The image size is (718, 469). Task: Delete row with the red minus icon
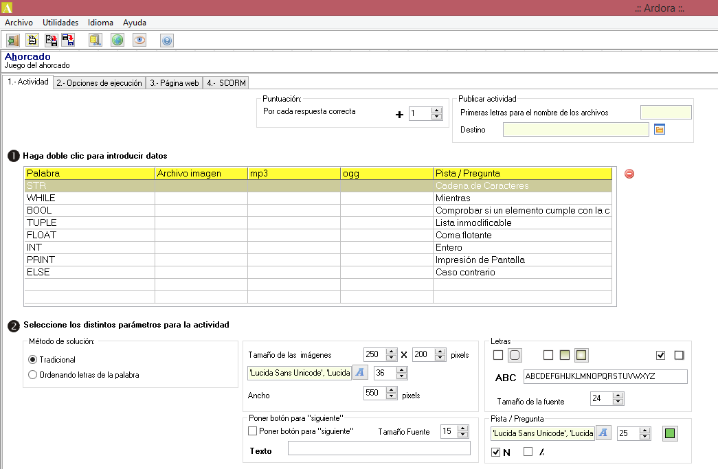[x=629, y=174]
